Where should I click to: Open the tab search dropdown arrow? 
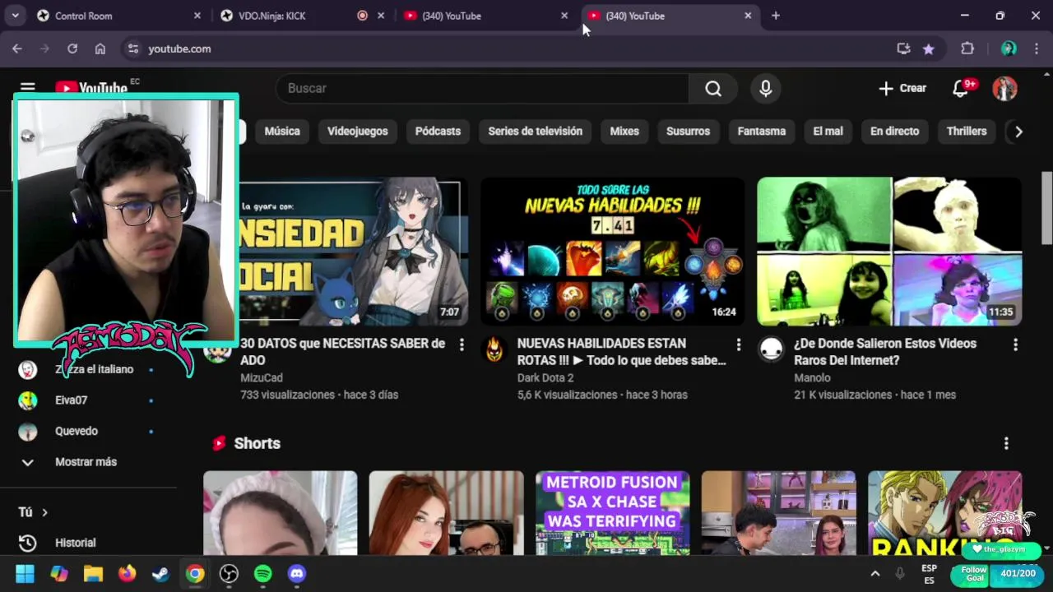15,16
